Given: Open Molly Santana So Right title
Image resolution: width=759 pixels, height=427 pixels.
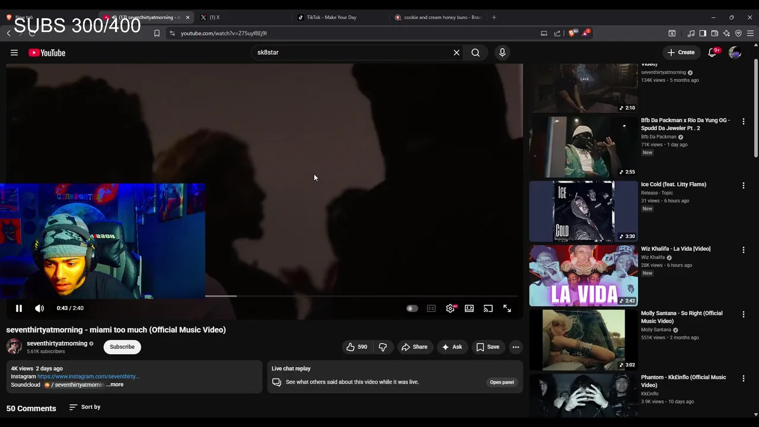Looking at the screenshot, I should point(682,317).
